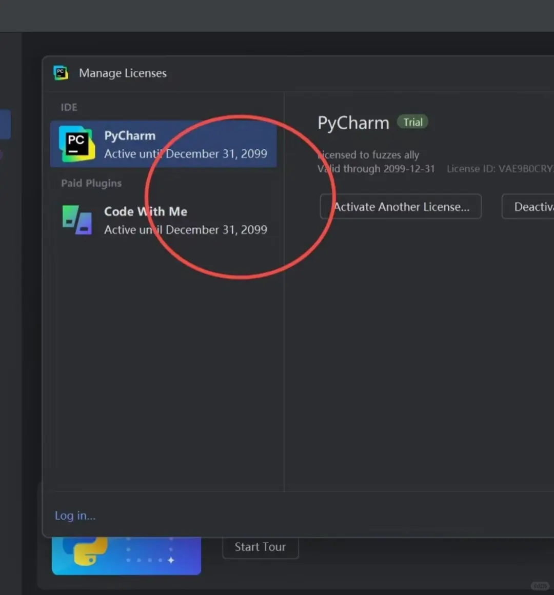Click the large PyCharm heading in details pane

[353, 123]
